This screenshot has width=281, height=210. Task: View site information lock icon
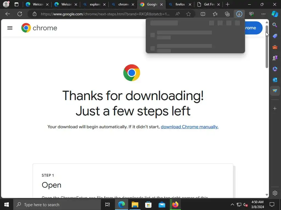click(35, 14)
